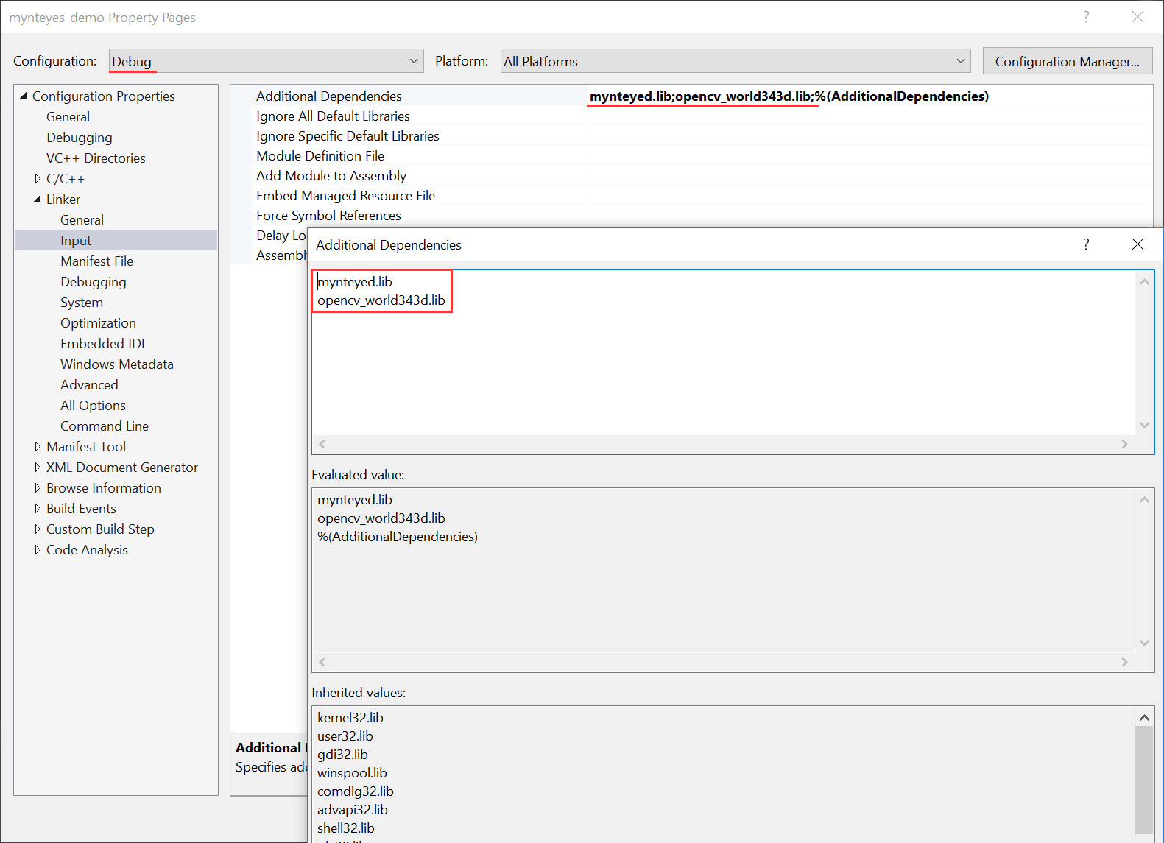Click the help icon in Property Pages title bar
This screenshot has height=843, width=1164.
coord(1086,17)
